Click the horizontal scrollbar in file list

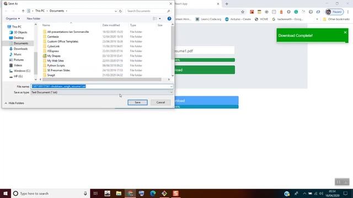pyautogui.click(x=101, y=79)
